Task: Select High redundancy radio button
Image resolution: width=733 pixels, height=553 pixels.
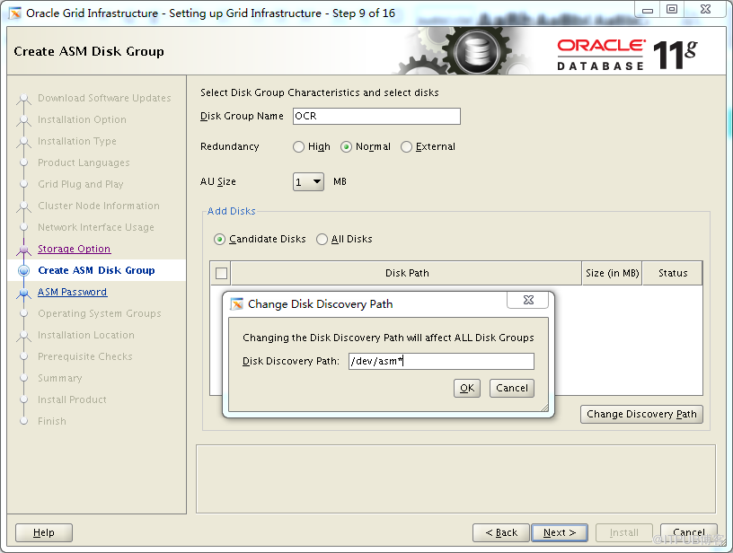Action: (x=299, y=146)
